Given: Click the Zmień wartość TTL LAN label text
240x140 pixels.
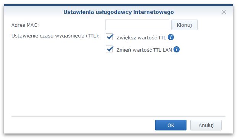Looking at the screenshot, I should 144,50.
